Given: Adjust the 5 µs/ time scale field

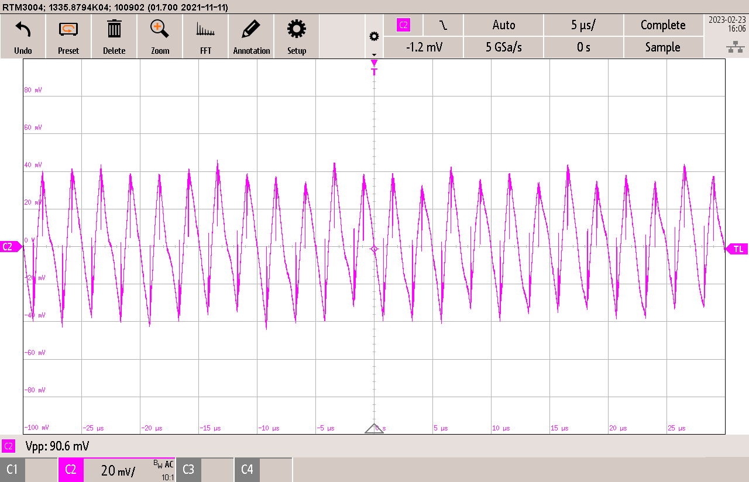Looking at the screenshot, I should 583,25.
